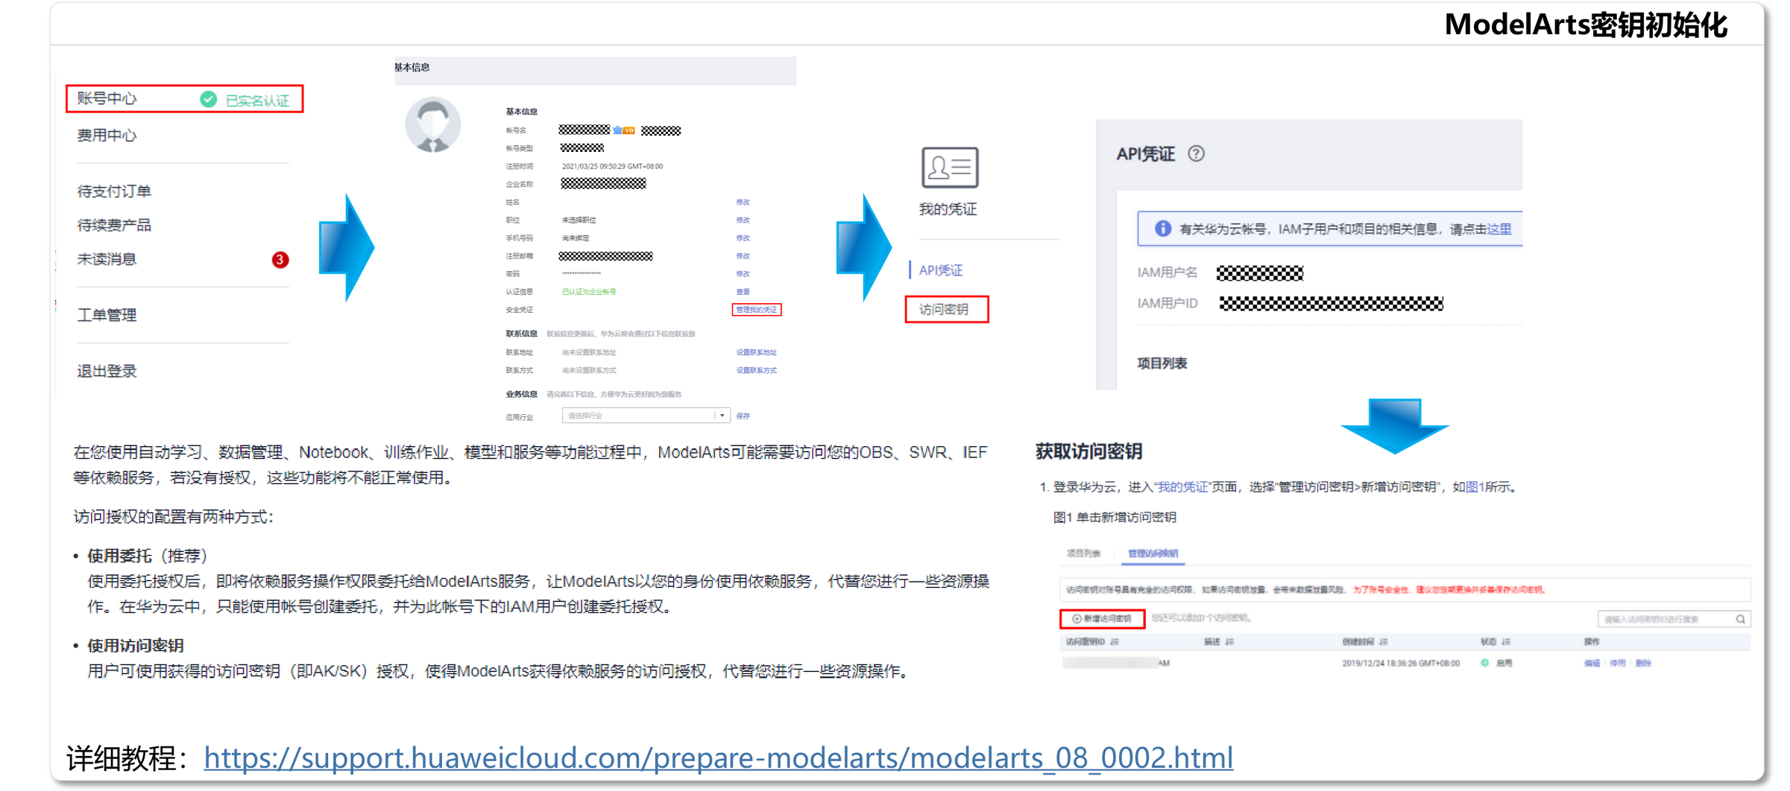Click the 获取访问密钥 heading
The width and height of the screenshot is (1790, 791).
click(1088, 451)
